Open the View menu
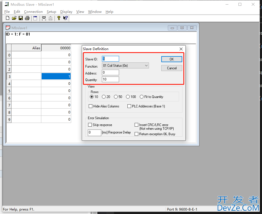The height and width of the screenshot is (214, 262). pyautogui.click(x=80, y=12)
